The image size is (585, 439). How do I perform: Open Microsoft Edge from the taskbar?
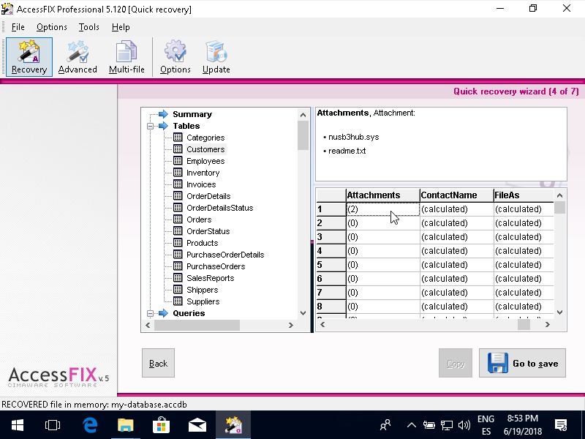(91, 424)
